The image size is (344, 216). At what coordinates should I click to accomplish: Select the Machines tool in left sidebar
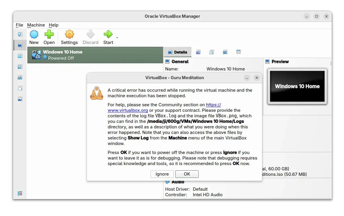click(20, 45)
